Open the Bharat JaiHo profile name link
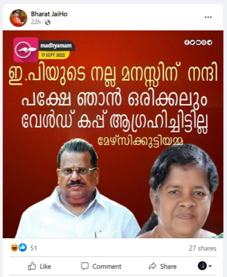Image resolution: width=227 pixels, height=277 pixels. [x=49, y=14]
